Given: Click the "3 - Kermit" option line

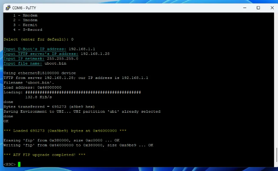Looking at the screenshot, I should tap(25, 25).
